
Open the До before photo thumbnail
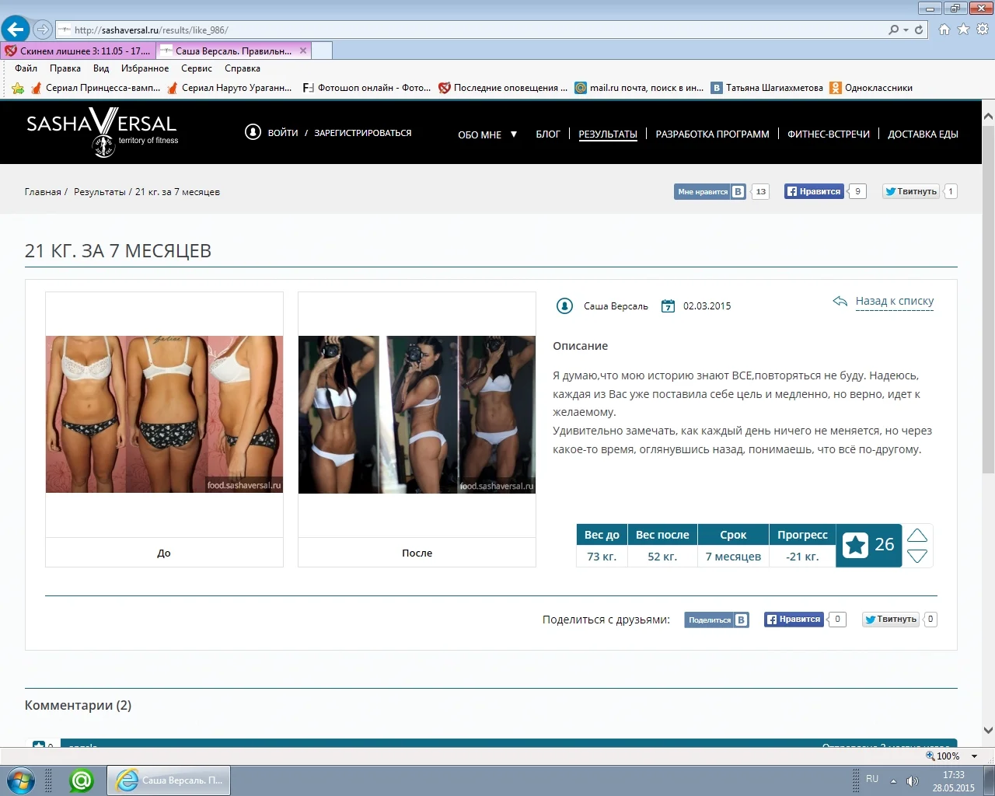tap(164, 414)
